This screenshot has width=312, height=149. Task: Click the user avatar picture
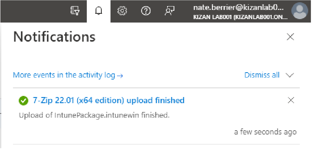(300, 11)
